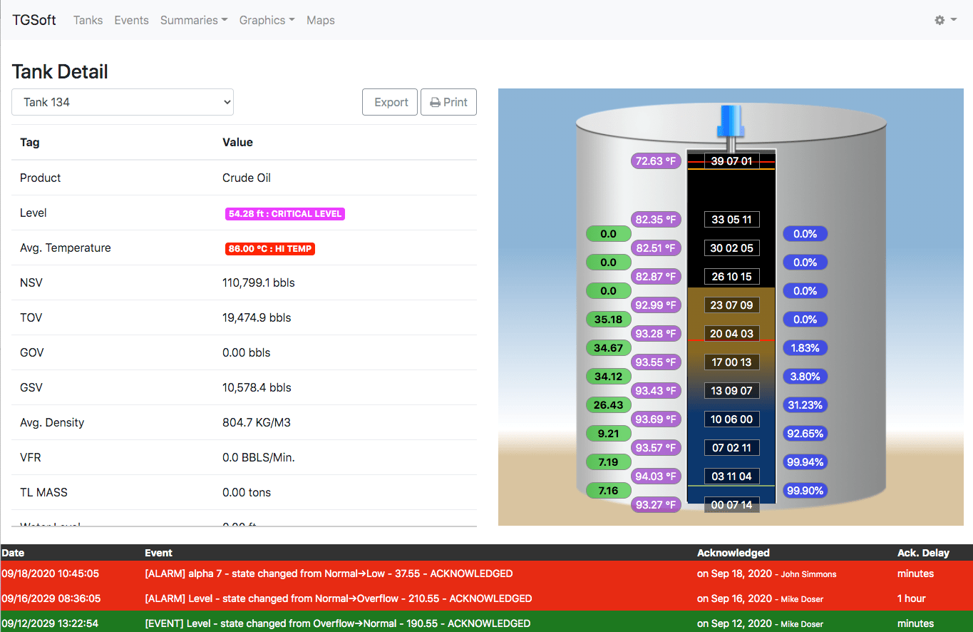Print the tank detail report
This screenshot has width=973, height=632.
(x=448, y=102)
